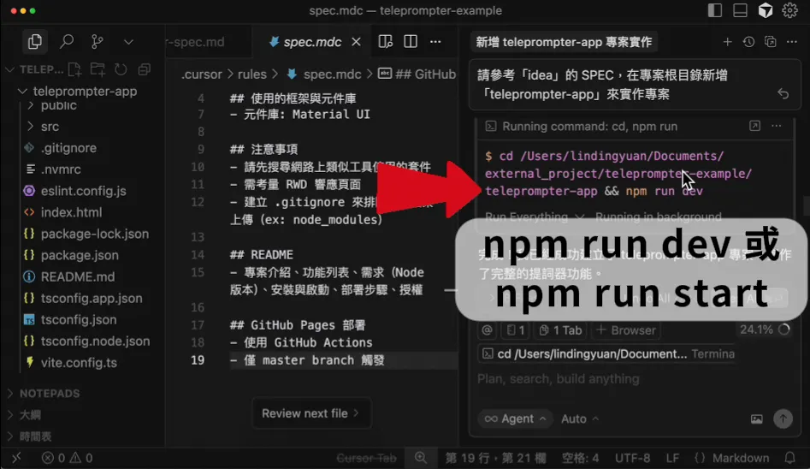810x469 pixels.
Task: Open the Auto model dropdown
Action: tap(580, 419)
